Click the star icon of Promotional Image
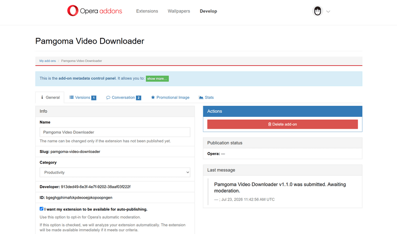397x234 pixels. click(x=153, y=97)
